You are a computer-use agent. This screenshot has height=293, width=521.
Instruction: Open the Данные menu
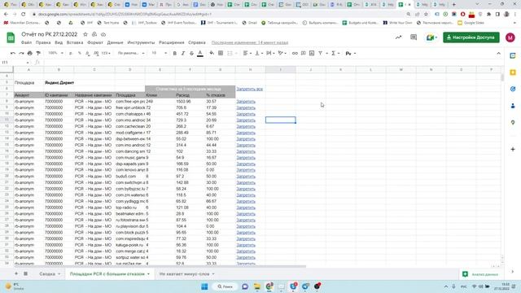[x=116, y=42]
